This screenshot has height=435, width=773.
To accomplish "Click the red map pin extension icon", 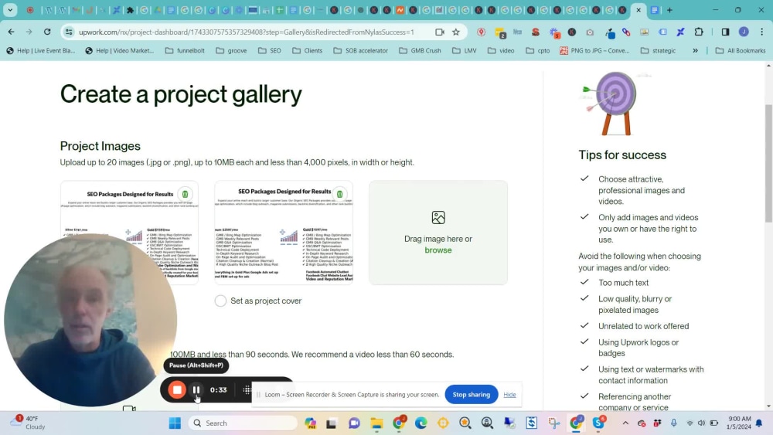I will [x=481, y=32].
